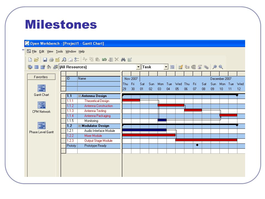265x199 pixels.
Task: Click the December 2007 timescale header
Action: point(221,79)
